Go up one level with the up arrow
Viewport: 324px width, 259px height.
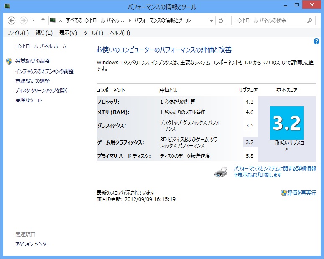point(43,20)
